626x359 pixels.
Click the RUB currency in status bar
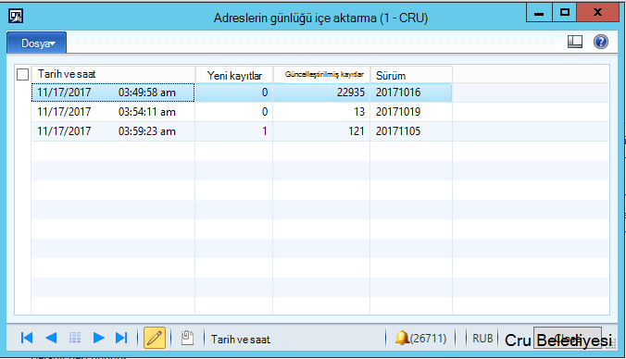[482, 339]
